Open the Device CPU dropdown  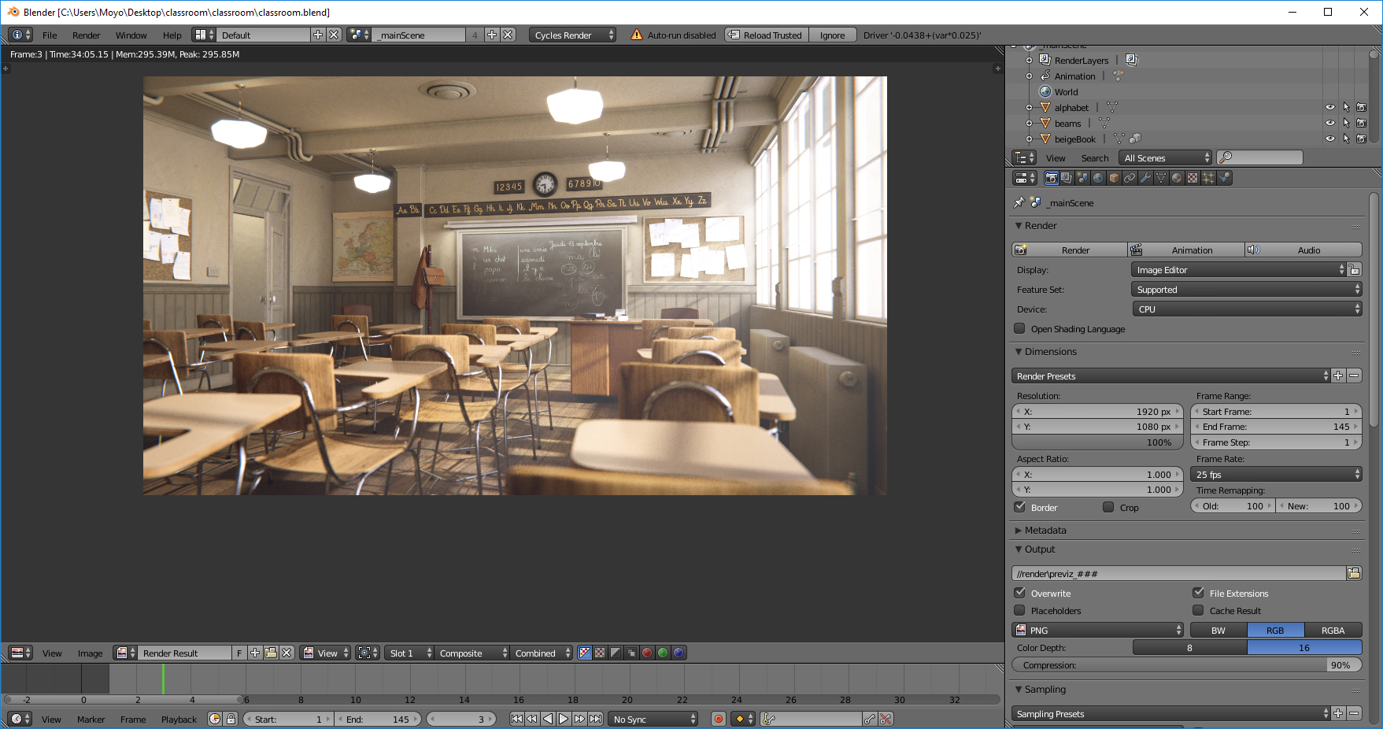(x=1247, y=309)
